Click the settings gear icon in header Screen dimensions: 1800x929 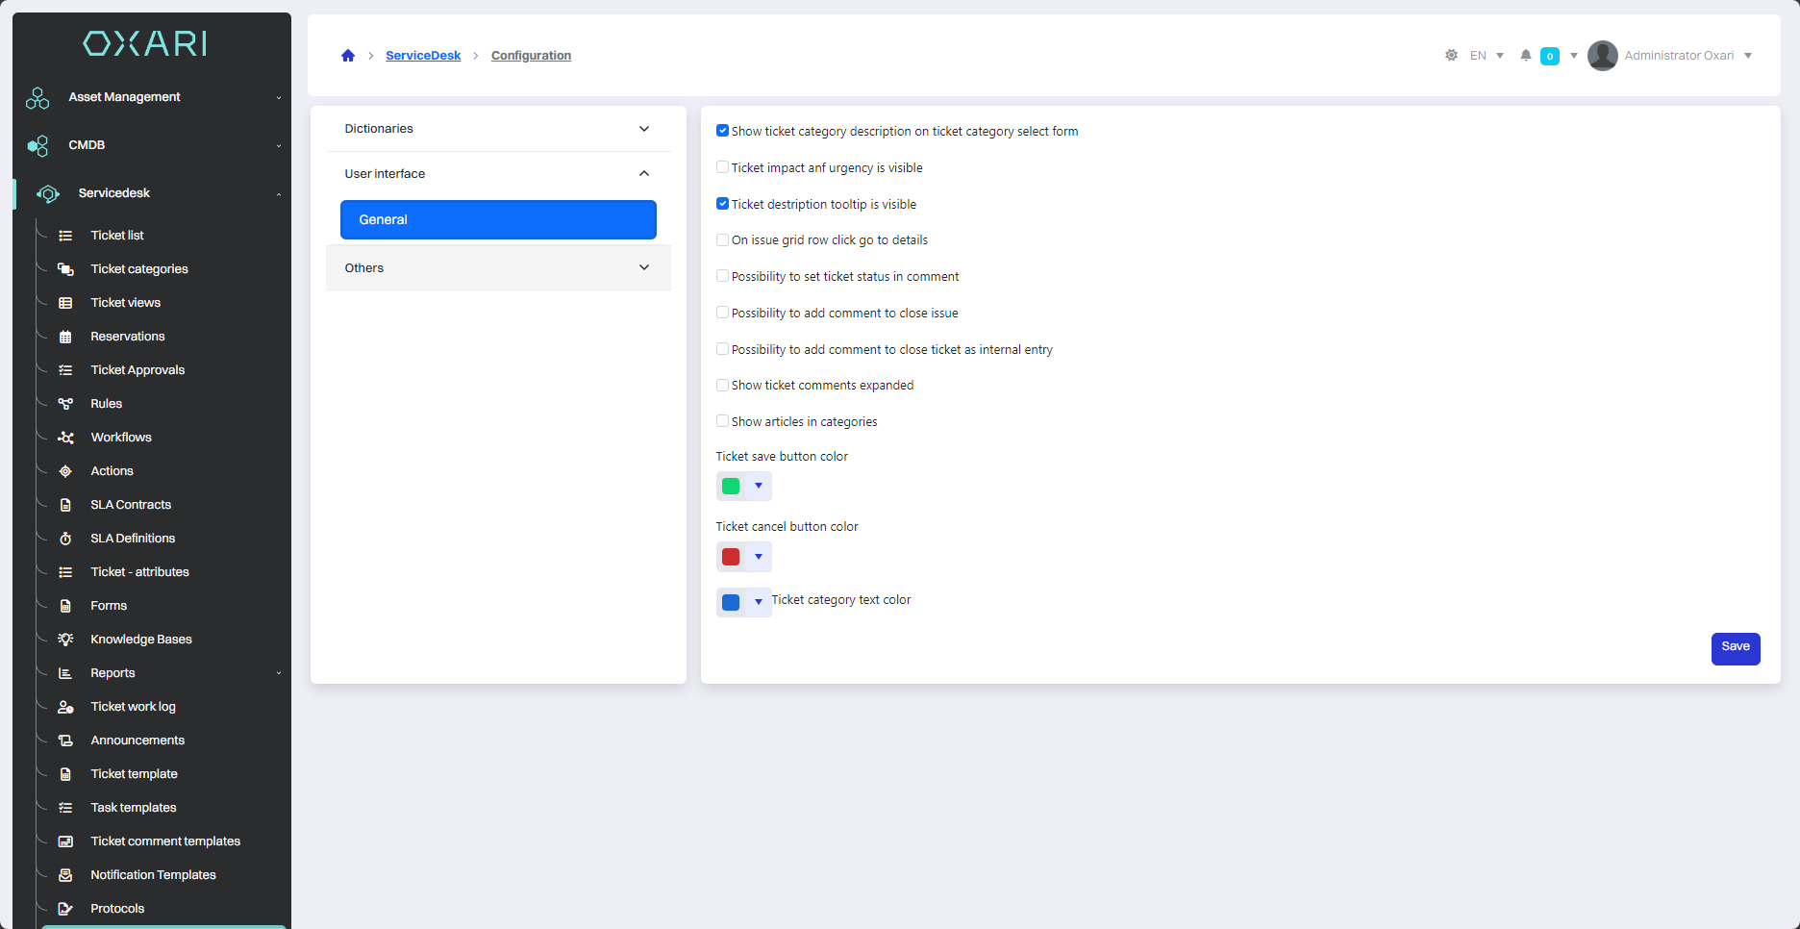(x=1451, y=56)
